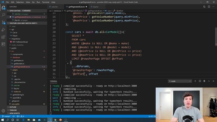Open the terminal selector dropdown showing 1: node
The image size is (217, 122).
click(180, 81)
